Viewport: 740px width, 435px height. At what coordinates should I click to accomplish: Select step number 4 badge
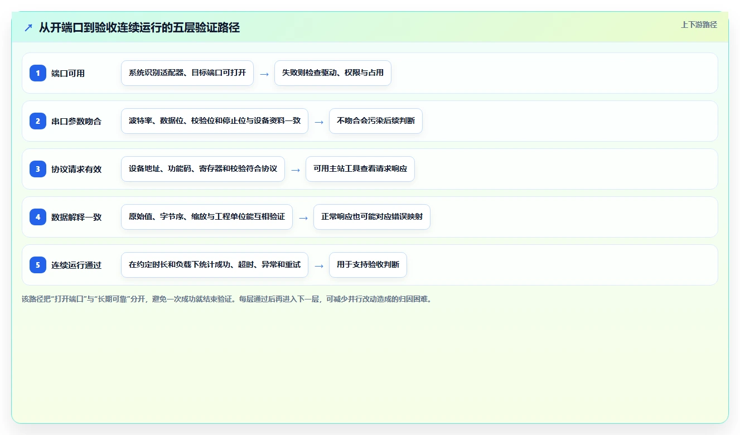click(x=38, y=216)
